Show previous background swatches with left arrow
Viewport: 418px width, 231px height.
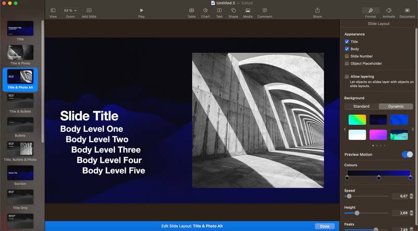pyautogui.click(x=345, y=129)
